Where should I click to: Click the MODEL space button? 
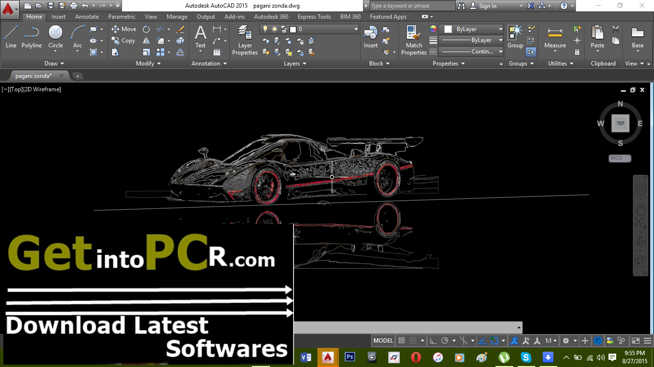click(x=383, y=341)
